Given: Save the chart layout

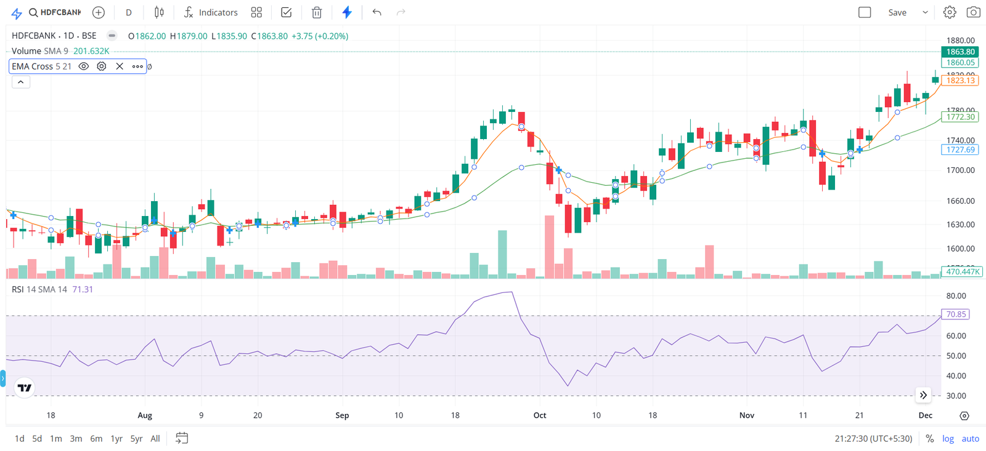Looking at the screenshot, I should [x=897, y=12].
